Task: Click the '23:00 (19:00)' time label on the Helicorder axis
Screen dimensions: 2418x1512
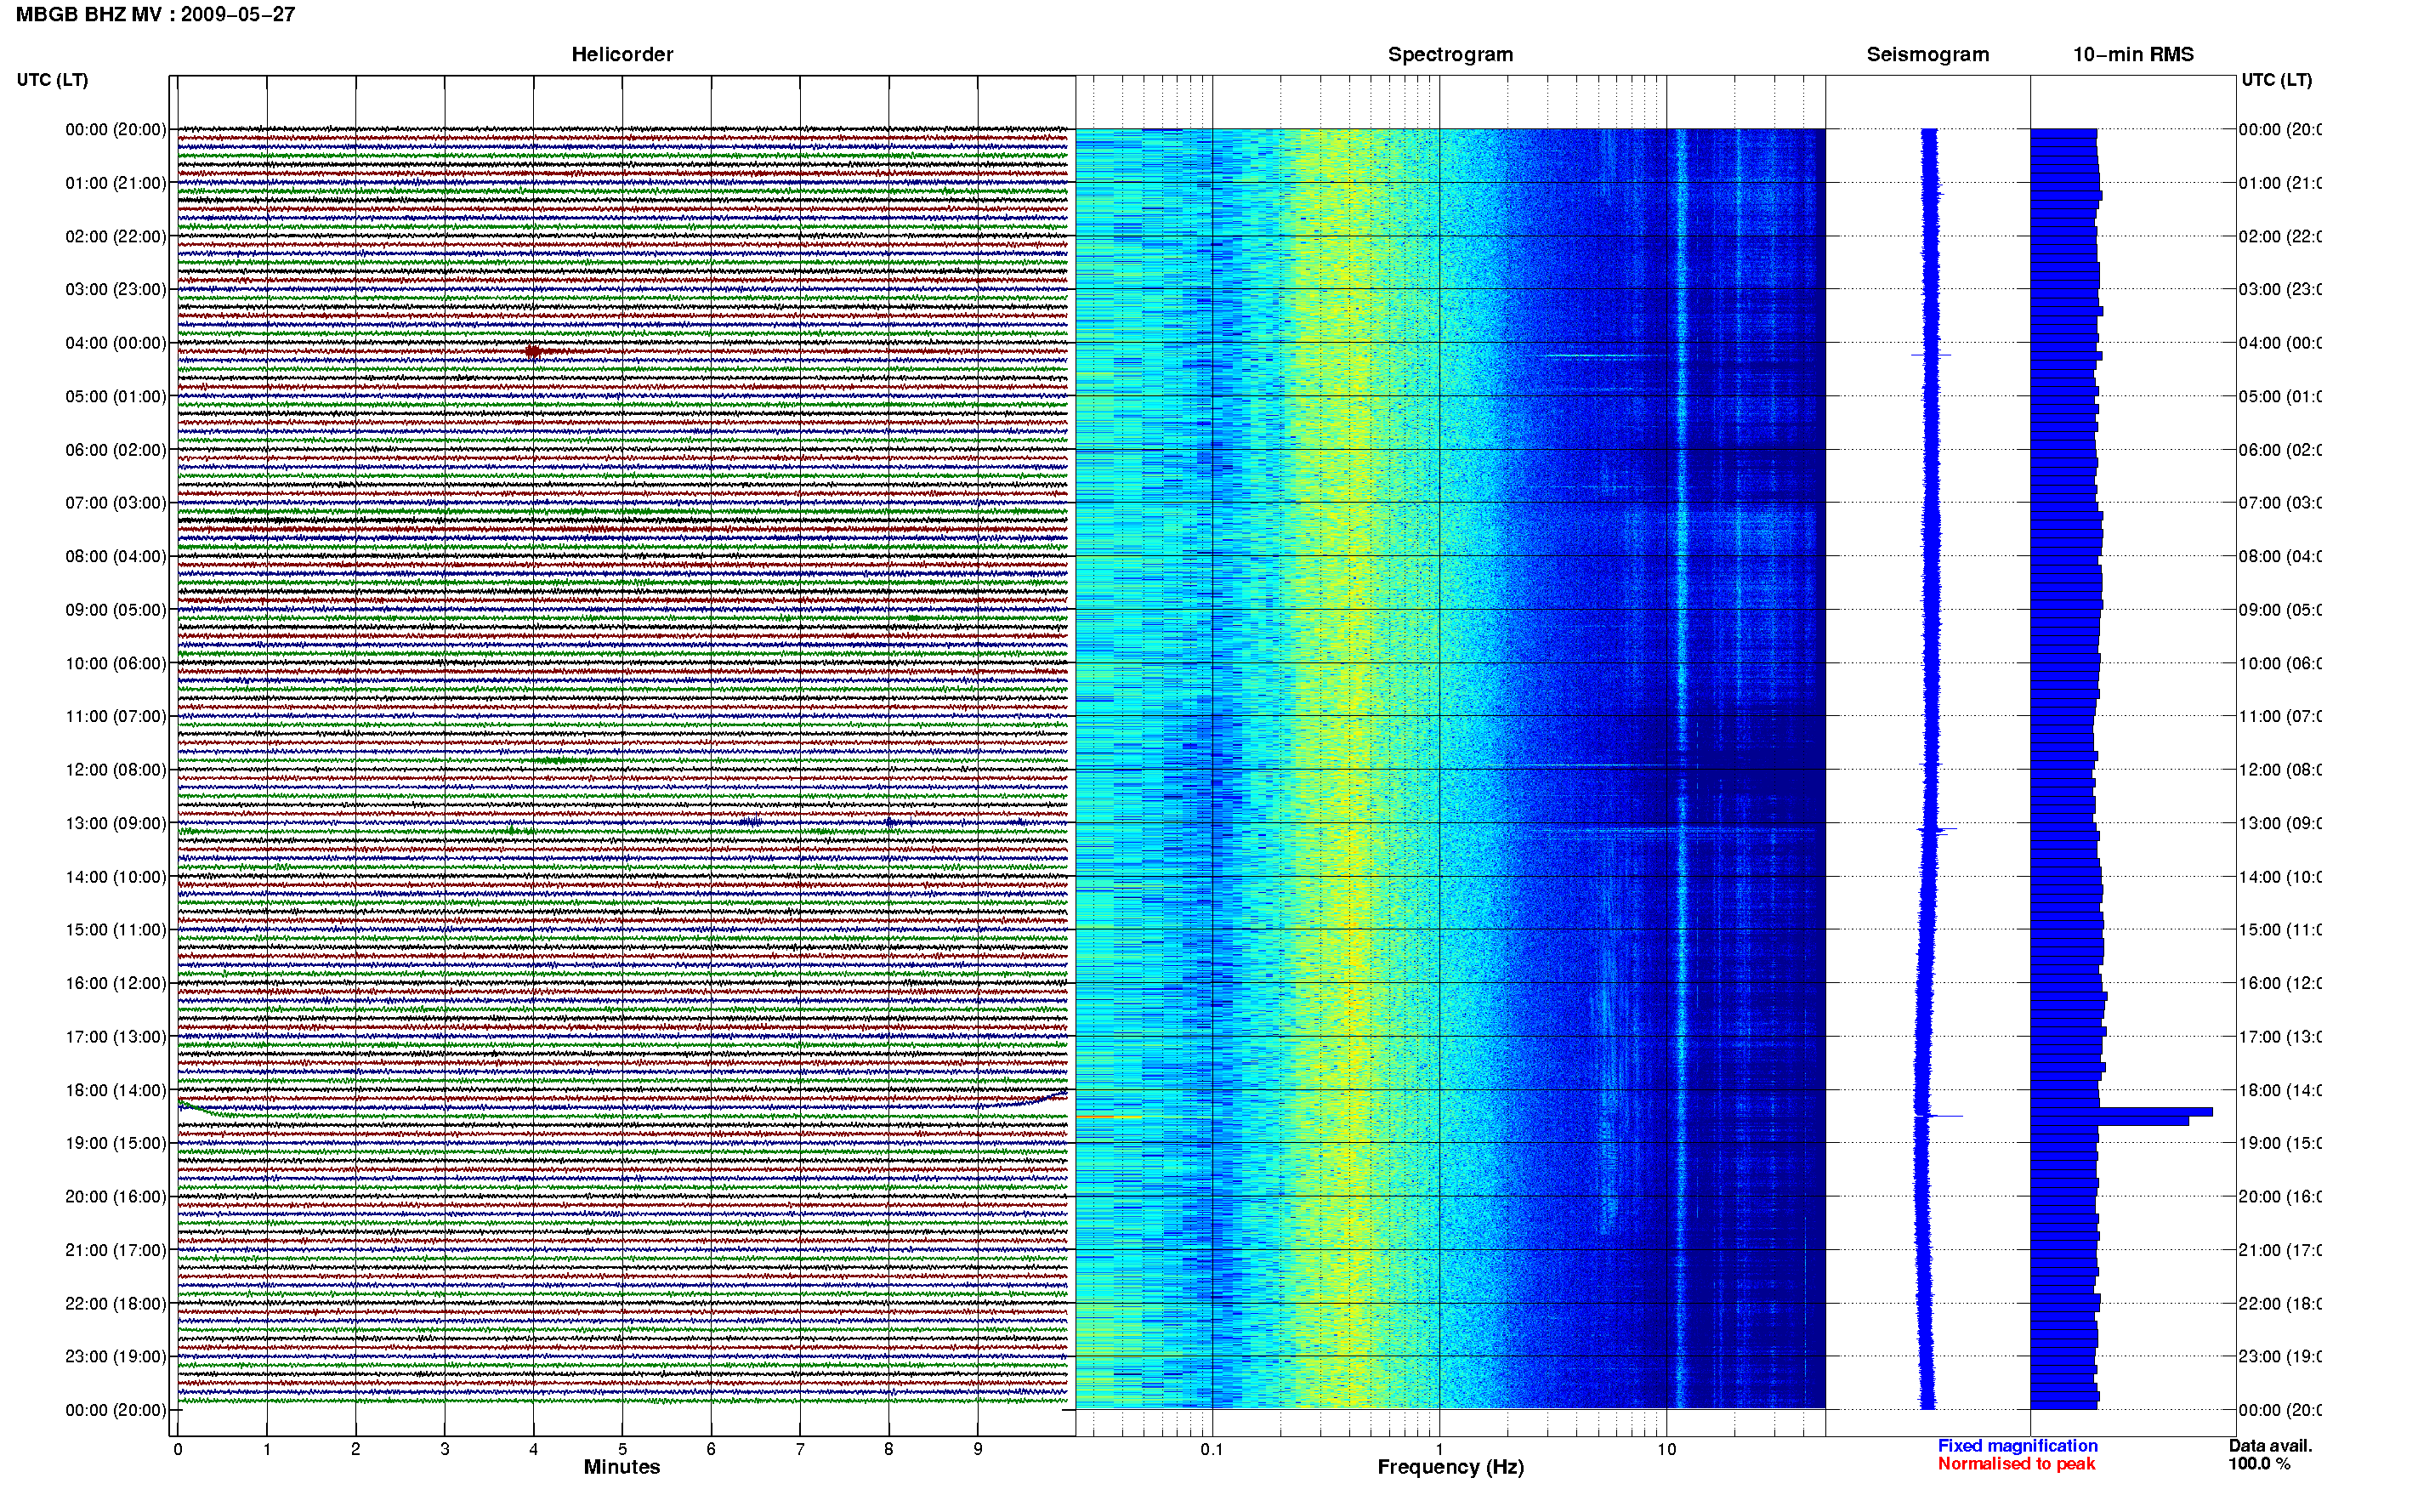Action: (x=116, y=1357)
